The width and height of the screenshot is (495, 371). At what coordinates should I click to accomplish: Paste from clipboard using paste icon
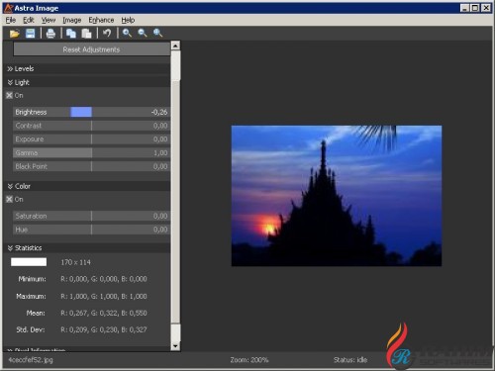pyautogui.click(x=87, y=34)
